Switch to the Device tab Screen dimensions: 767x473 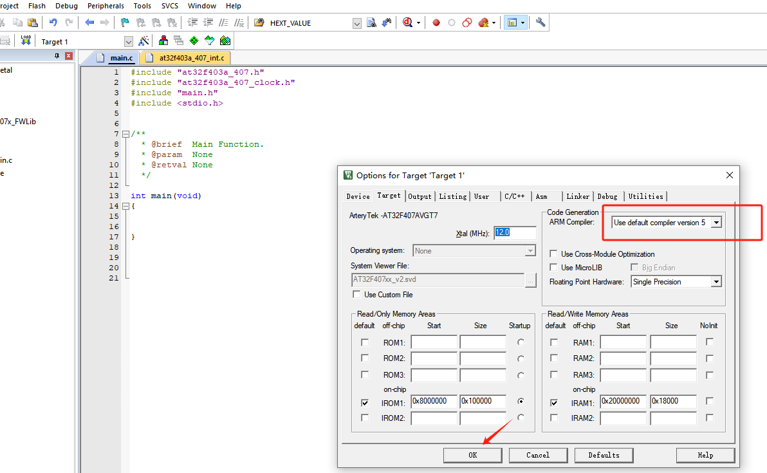[358, 196]
